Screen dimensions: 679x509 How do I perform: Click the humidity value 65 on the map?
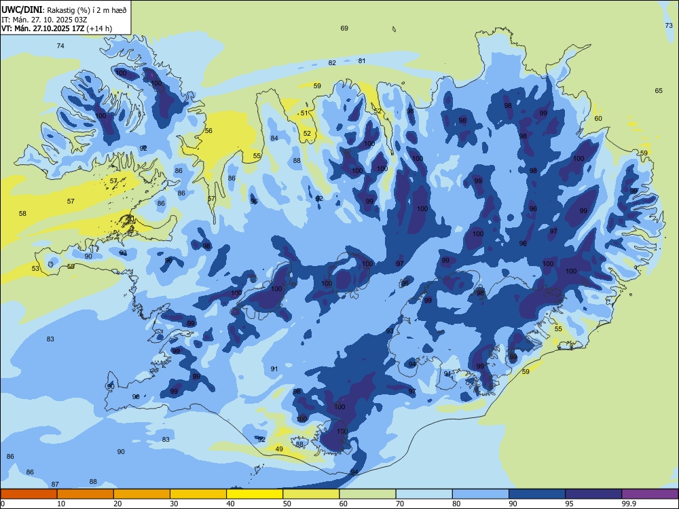pyautogui.click(x=659, y=91)
